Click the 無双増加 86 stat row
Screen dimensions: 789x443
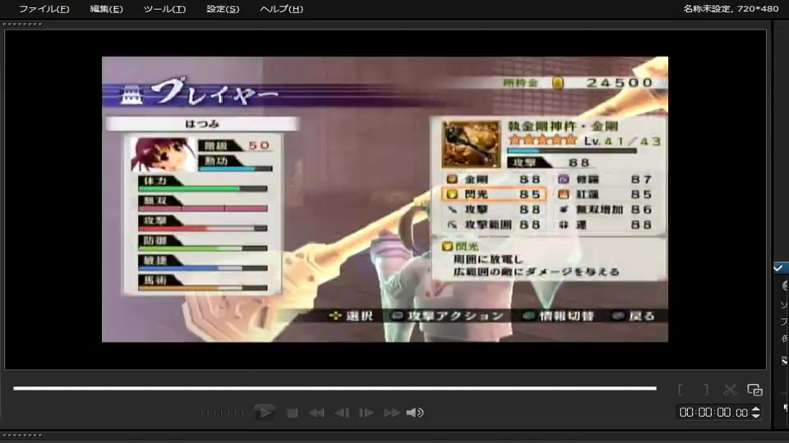606,209
